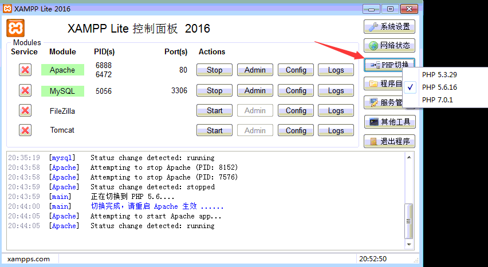Click log line 'Attempting to start Apache app...'
Viewport: 488px width, 267px height.
(x=156, y=216)
